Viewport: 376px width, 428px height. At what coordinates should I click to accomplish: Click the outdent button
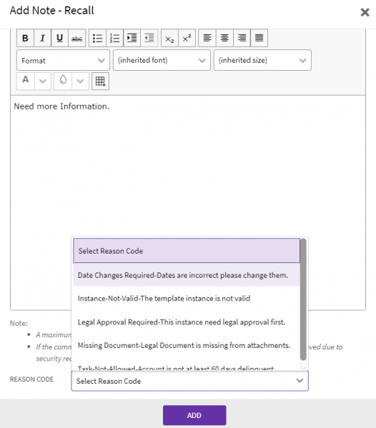coord(149,38)
